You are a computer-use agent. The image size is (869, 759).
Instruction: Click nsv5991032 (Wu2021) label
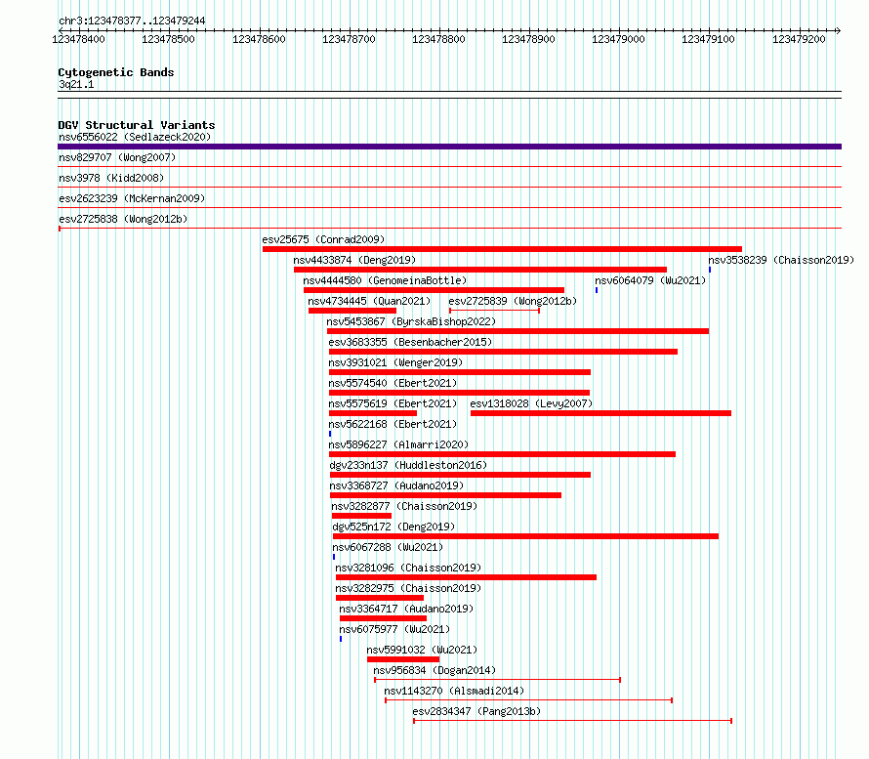coord(422,650)
